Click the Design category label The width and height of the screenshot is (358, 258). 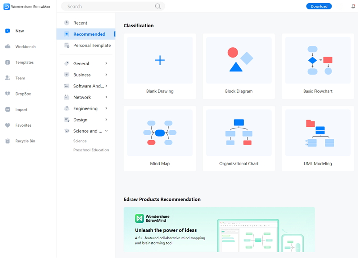coord(81,120)
